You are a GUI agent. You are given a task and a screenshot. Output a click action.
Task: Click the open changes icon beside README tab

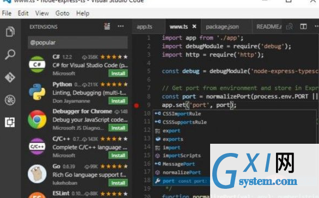289,27
